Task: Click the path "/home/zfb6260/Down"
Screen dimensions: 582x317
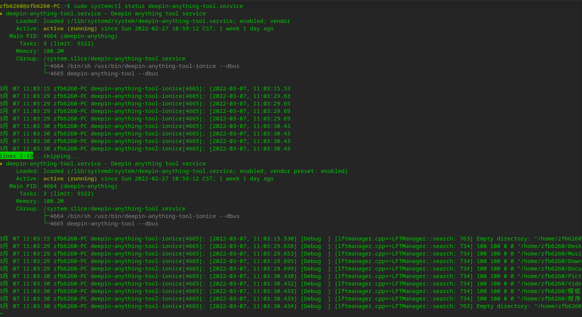Action: [x=551, y=261]
